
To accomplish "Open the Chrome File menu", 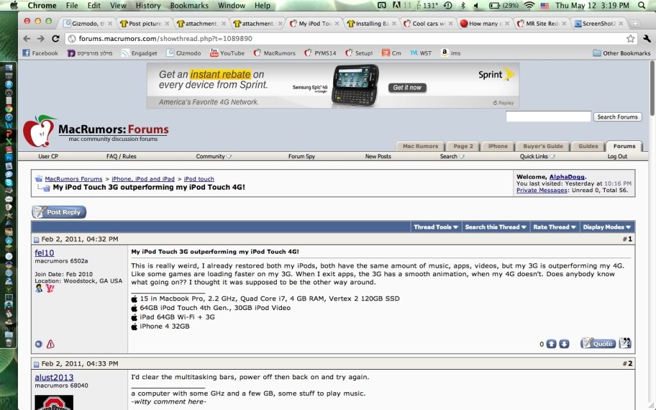I will (72, 5).
